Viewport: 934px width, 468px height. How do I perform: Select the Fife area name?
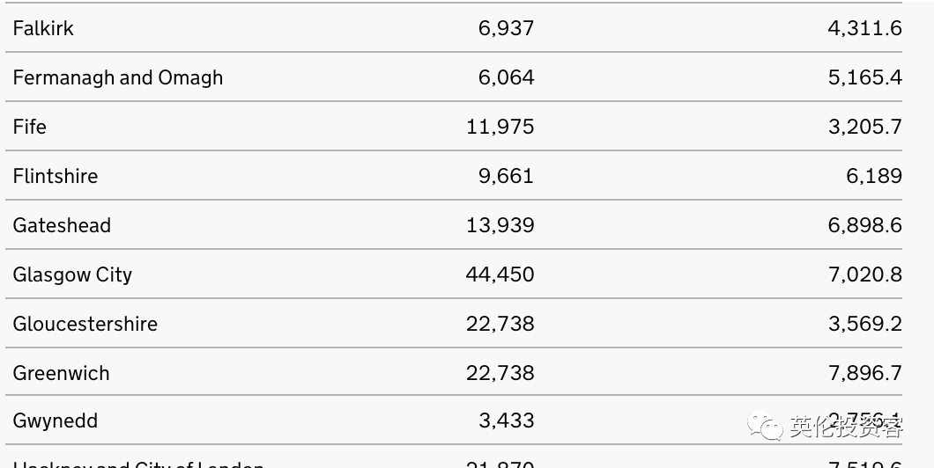pos(29,127)
